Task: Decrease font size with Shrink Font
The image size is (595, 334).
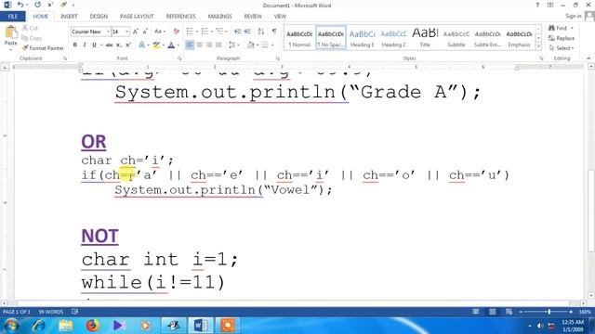Action: [x=145, y=32]
